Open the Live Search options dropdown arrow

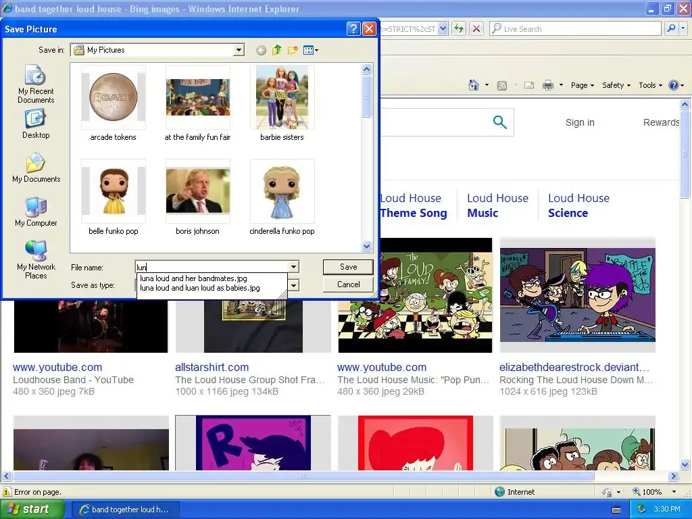683,28
